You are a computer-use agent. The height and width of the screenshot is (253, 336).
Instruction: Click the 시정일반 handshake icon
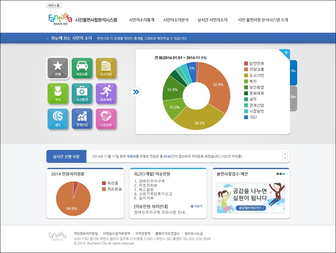106,119
